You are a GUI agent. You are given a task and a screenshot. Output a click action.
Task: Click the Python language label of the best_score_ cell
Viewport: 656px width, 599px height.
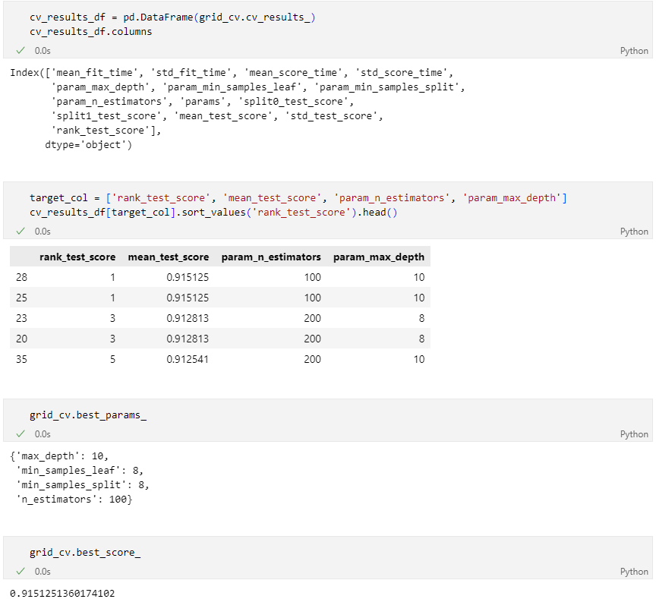634,572
